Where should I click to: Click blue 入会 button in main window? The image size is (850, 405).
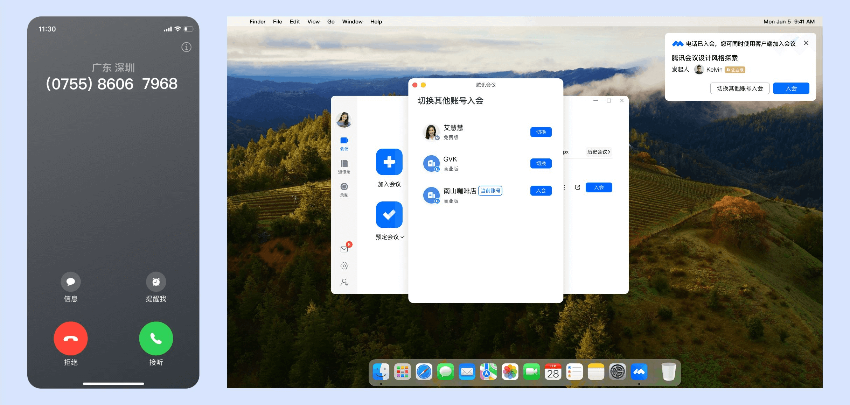(599, 187)
